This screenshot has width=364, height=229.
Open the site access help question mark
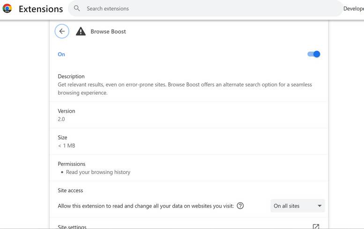[x=240, y=206]
